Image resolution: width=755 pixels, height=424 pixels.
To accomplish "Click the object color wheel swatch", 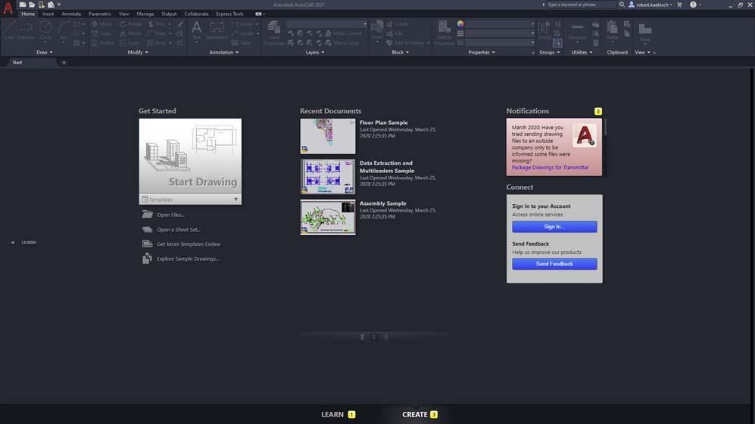I will click(x=460, y=23).
